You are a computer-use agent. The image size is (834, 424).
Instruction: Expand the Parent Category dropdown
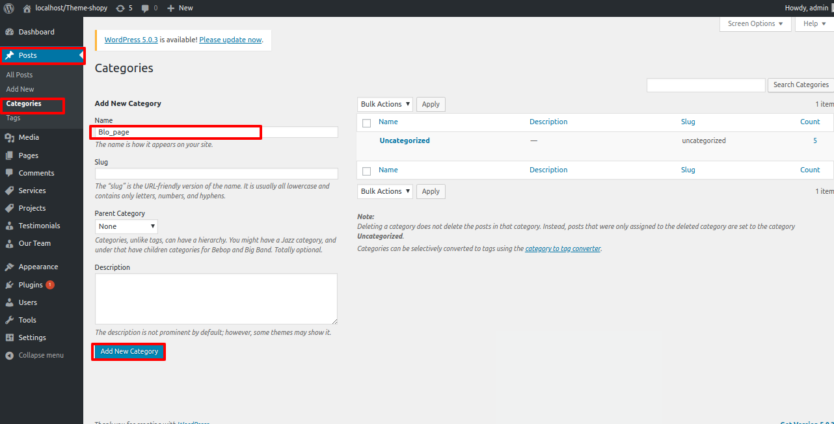point(126,226)
